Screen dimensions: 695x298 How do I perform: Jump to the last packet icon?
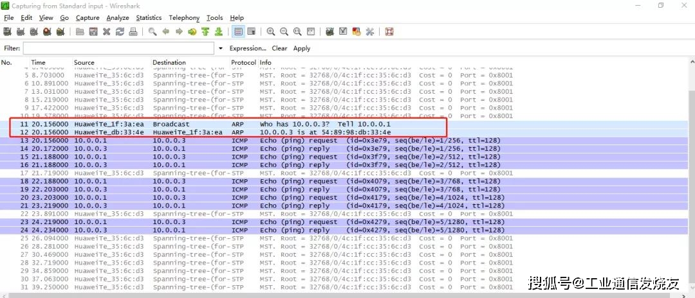[x=219, y=32]
